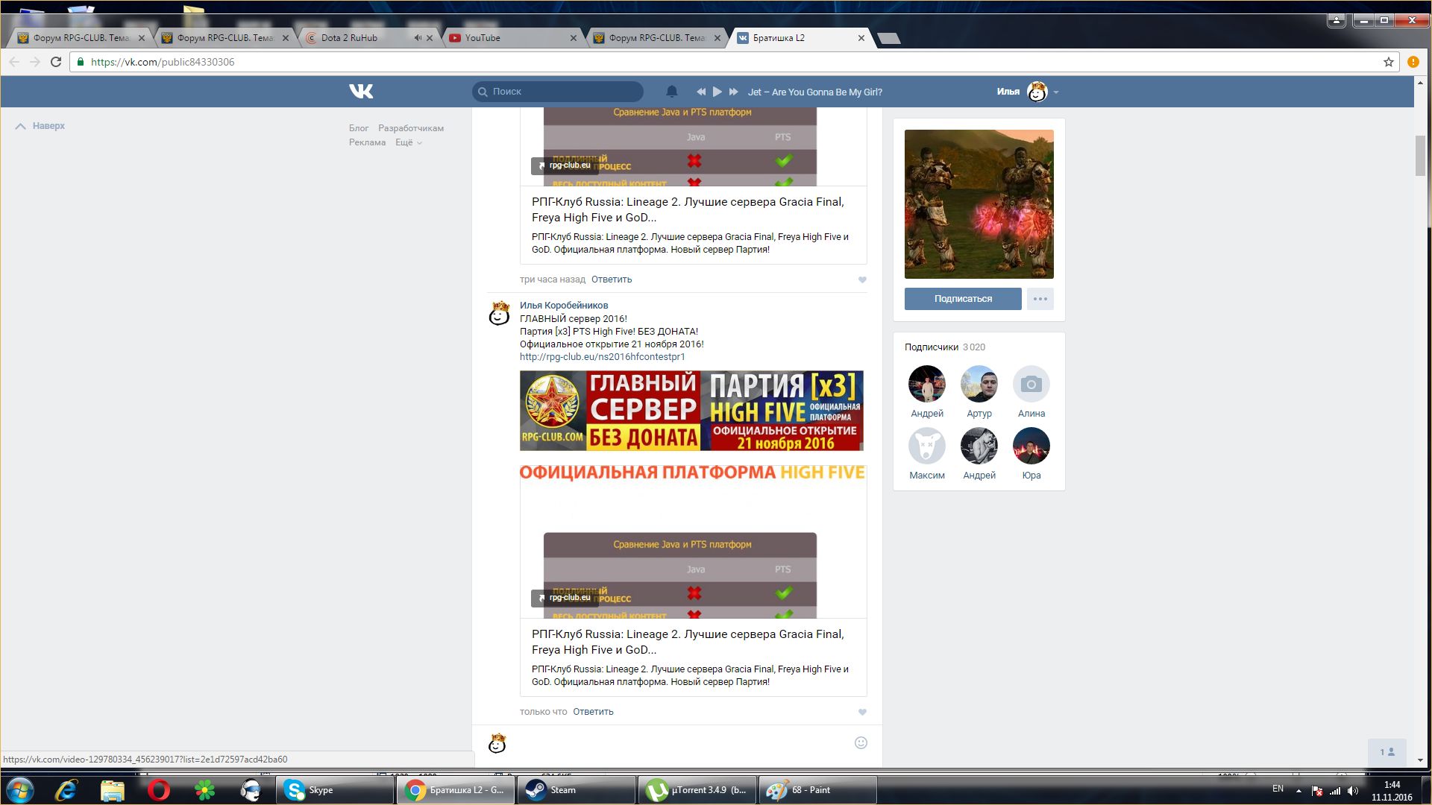1432x805 pixels.
Task: Open the notifications bell
Action: click(671, 92)
